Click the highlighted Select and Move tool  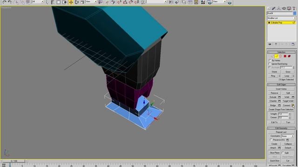[x=71, y=2]
